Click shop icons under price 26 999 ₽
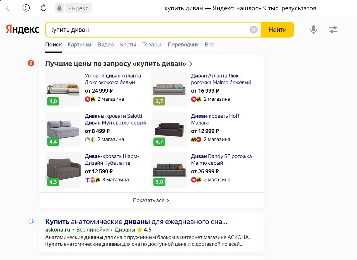The image size is (357, 260). coord(196,180)
